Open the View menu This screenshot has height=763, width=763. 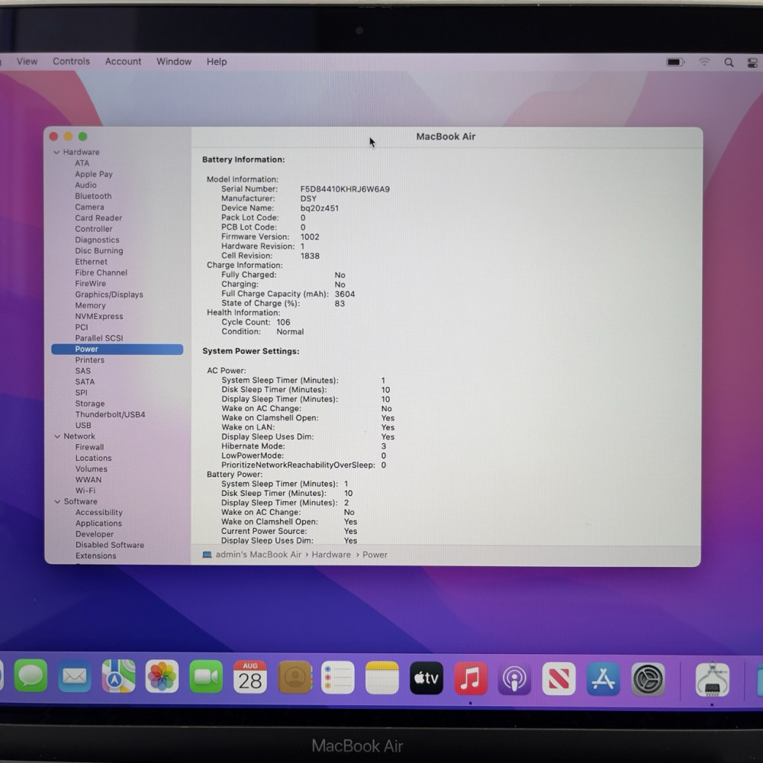point(27,61)
